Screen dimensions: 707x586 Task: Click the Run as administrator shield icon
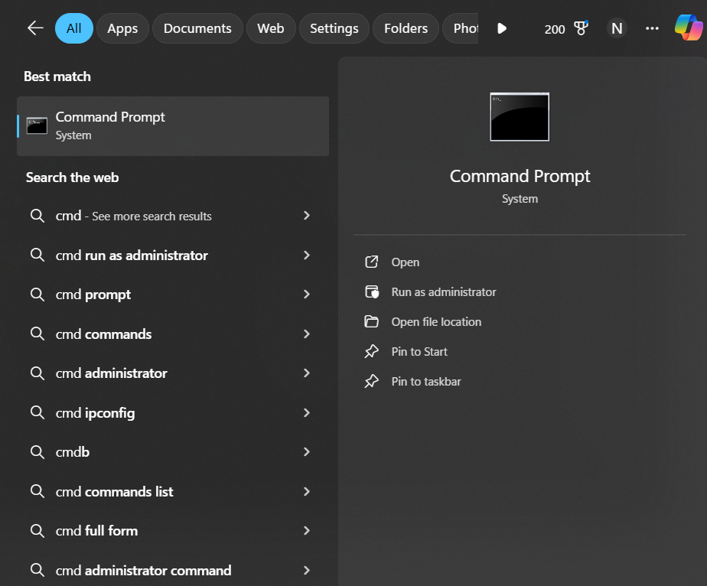pyautogui.click(x=372, y=291)
